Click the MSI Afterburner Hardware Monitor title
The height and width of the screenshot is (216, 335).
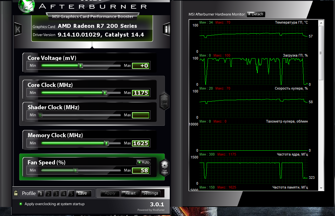point(217,14)
